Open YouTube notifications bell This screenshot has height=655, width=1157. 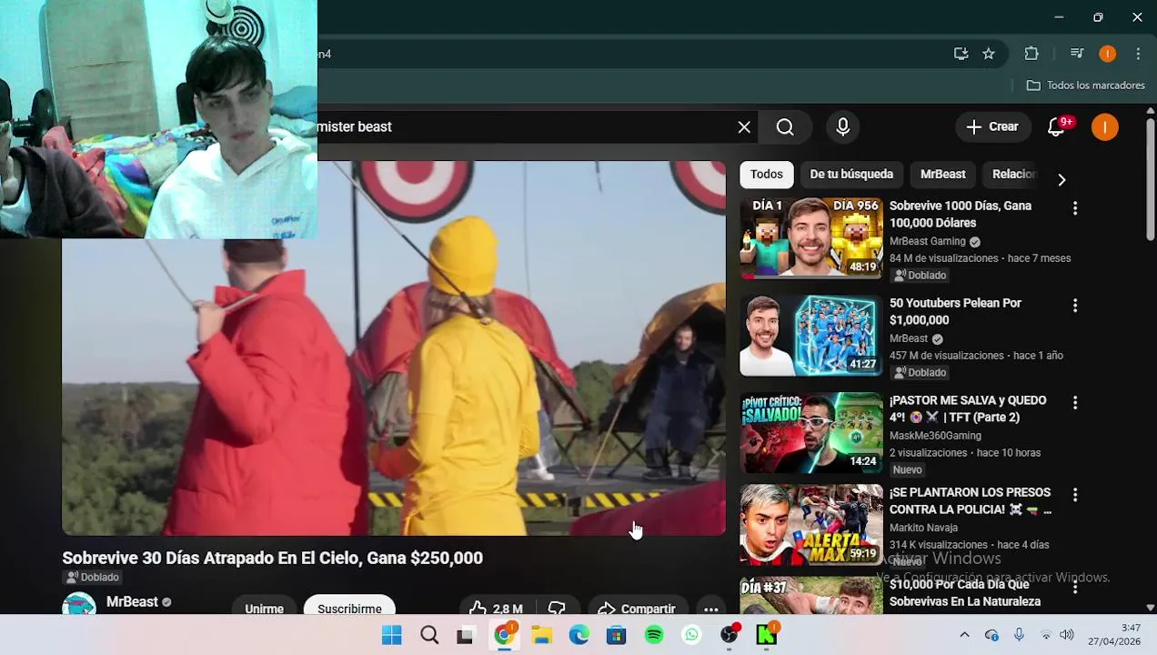[x=1056, y=127]
